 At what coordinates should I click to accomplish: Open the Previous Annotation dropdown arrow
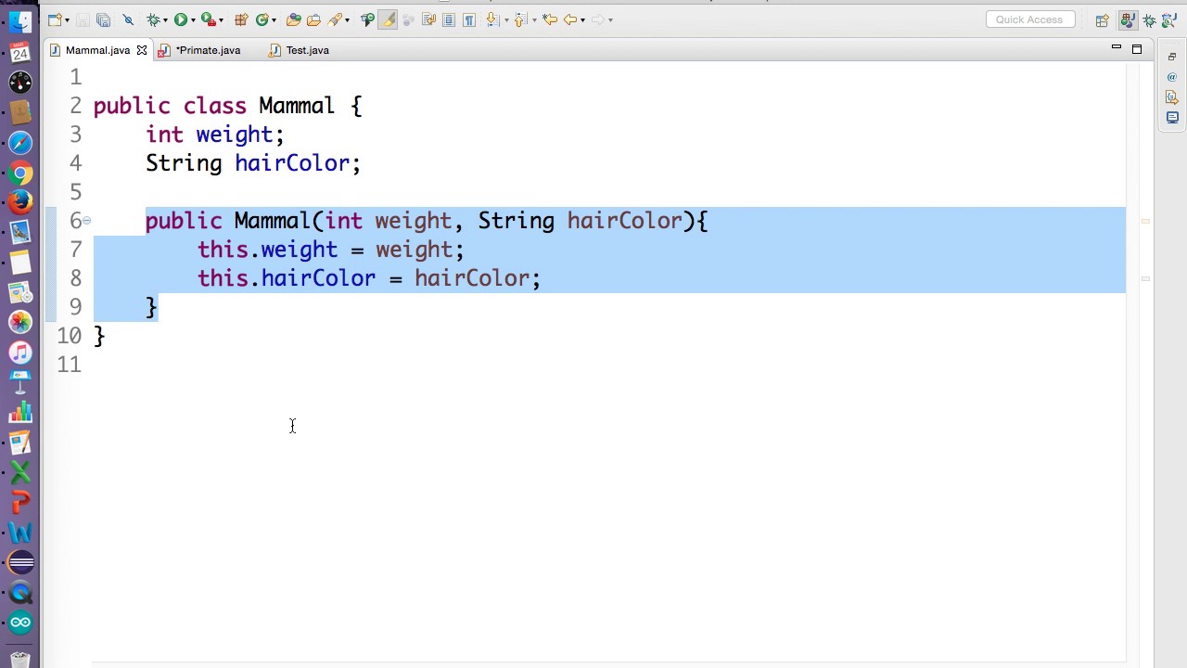click(x=534, y=20)
